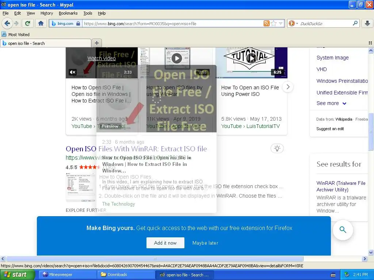This screenshot has height=280, width=374.
Task: Open the Help menu
Action: [102, 13]
